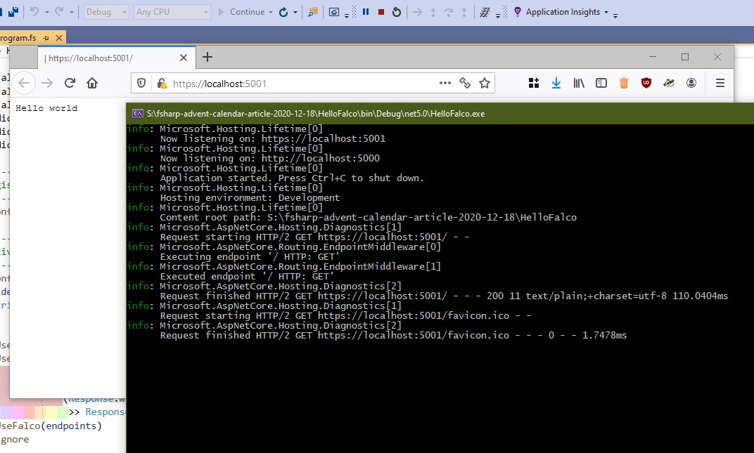This screenshot has height=453, width=754.
Task: Open a new Firefox tab
Action: tap(207, 58)
